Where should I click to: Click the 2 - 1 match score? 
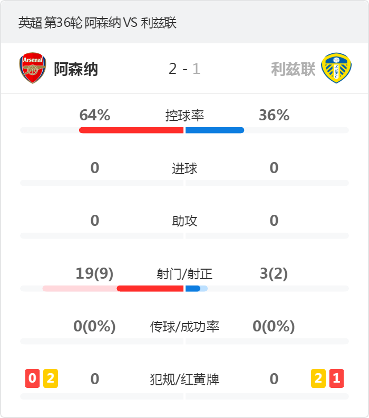pyautogui.click(x=184, y=69)
